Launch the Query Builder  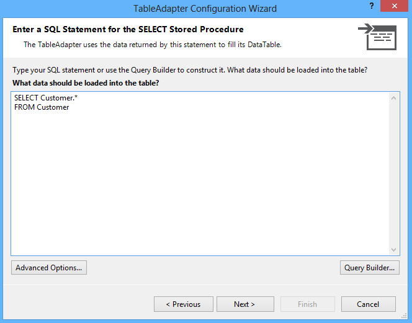(369, 268)
